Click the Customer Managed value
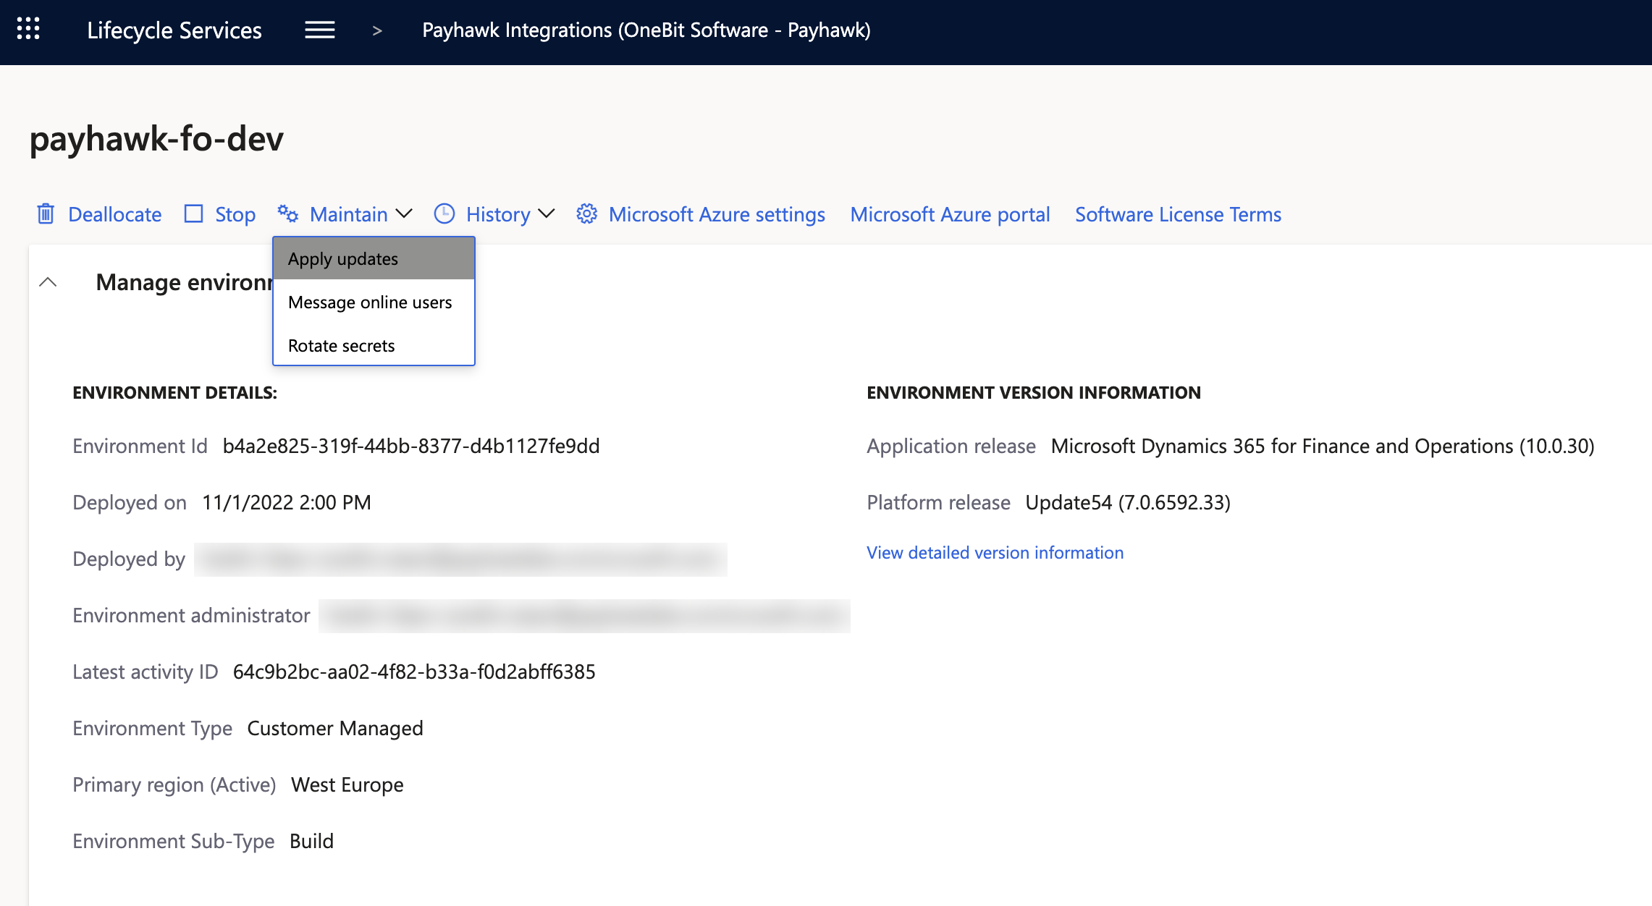This screenshot has width=1652, height=906. pyautogui.click(x=335, y=729)
